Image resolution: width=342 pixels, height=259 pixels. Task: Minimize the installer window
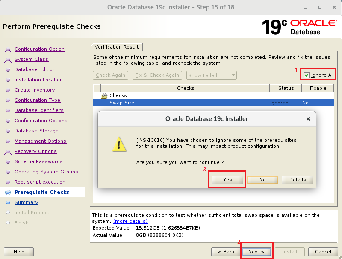[x=305, y=7]
